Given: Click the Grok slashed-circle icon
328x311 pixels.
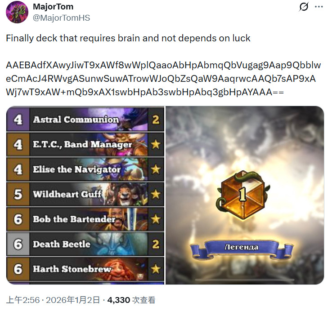Looking at the screenshot, I should coord(304,7).
